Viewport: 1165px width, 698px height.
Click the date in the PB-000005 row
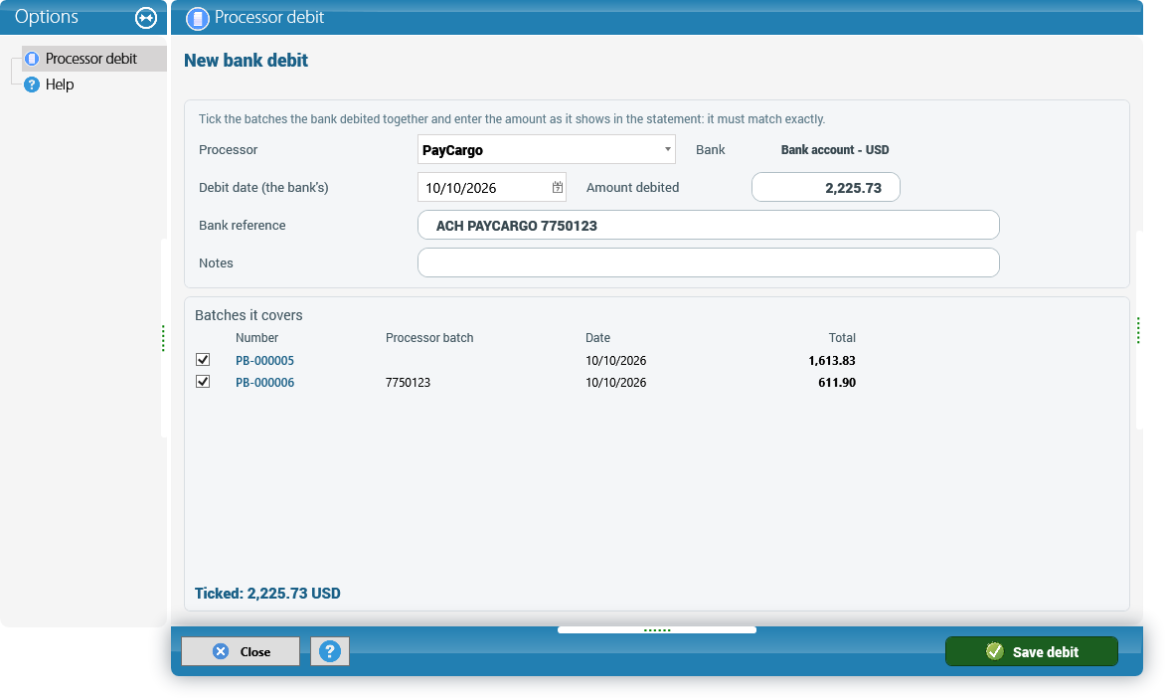click(616, 361)
